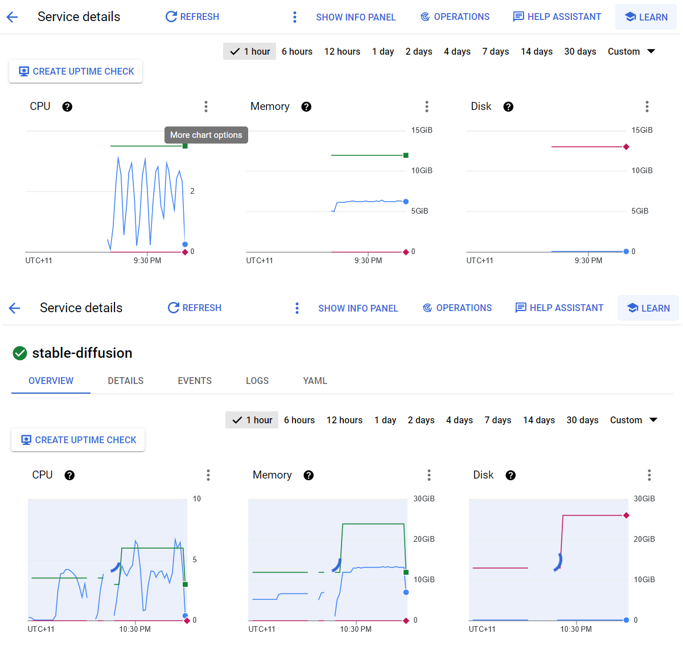The width and height of the screenshot is (683, 654).
Task: Open more chart options for lower Disk chart
Action: (x=649, y=475)
